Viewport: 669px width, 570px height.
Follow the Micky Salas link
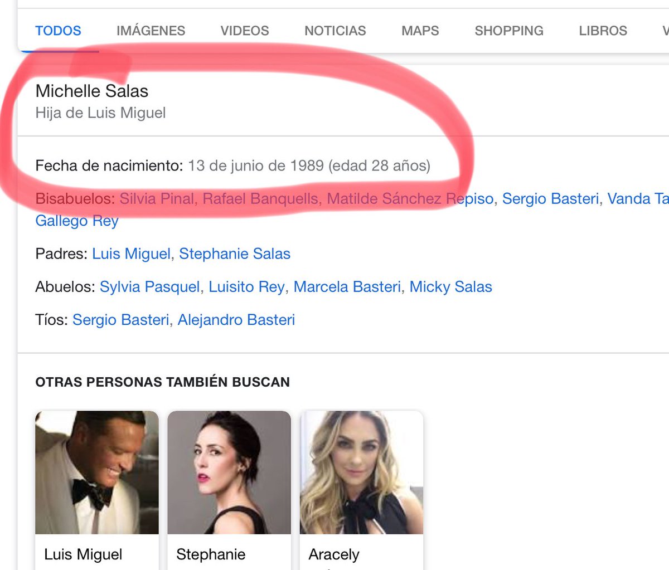click(x=450, y=287)
